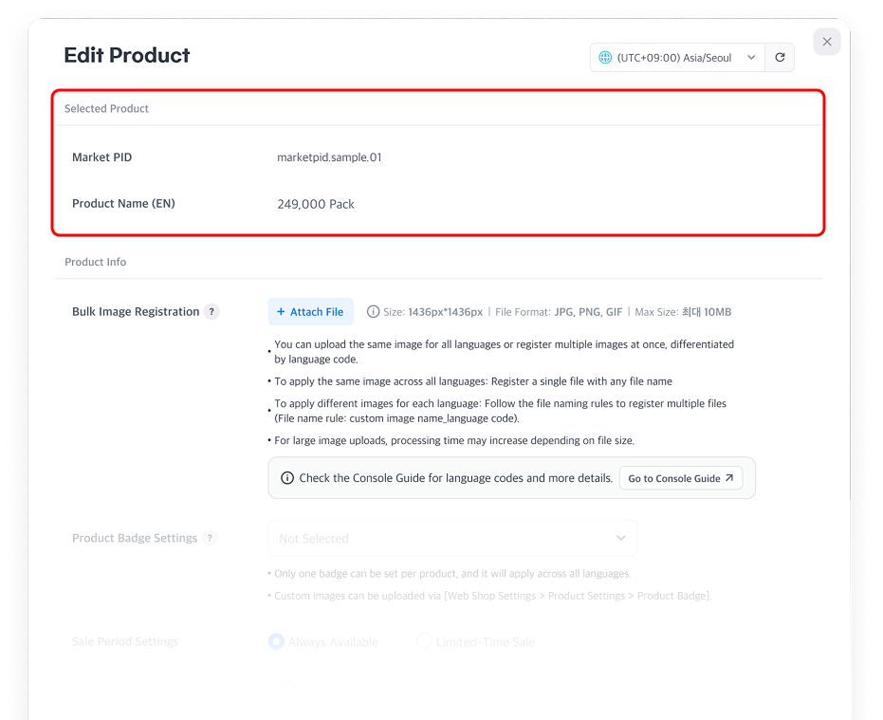
Task: Open the Asia/Seoul timezone dropdown
Action: (677, 58)
